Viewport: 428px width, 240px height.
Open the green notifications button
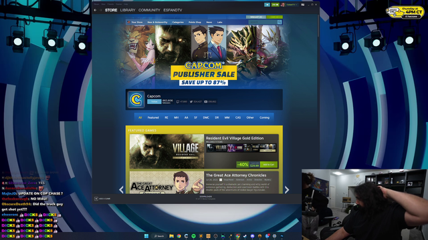coord(275,5)
